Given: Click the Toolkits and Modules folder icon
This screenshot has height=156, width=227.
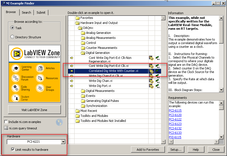Looking at the screenshot, I should point(77,116).
